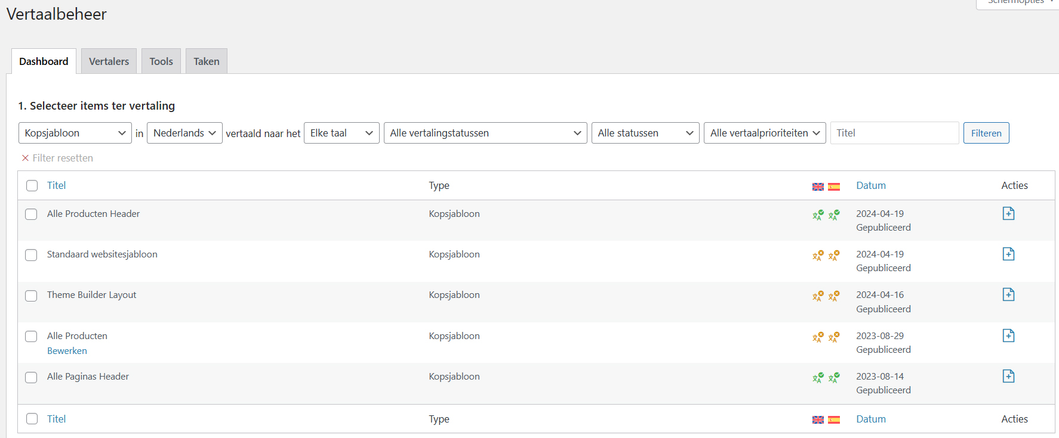Open the Kopsjabloon content type dropdown
Viewport: 1059px width, 438px height.
(75, 133)
